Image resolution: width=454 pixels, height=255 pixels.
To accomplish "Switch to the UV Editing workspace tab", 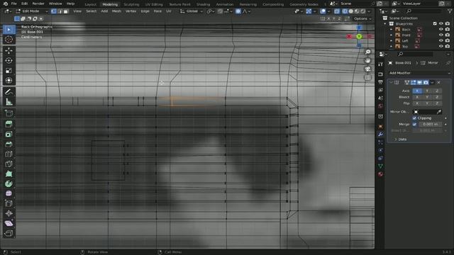I will [x=154, y=4].
